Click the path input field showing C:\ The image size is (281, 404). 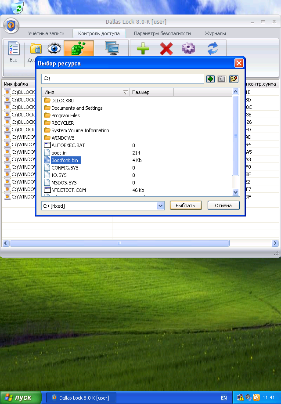[122, 79]
